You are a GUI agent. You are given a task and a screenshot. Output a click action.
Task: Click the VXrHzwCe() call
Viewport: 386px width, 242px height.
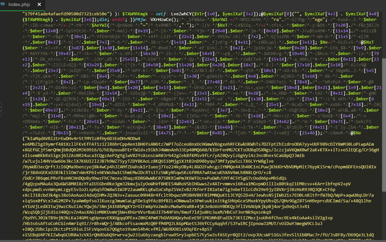click(163, 20)
